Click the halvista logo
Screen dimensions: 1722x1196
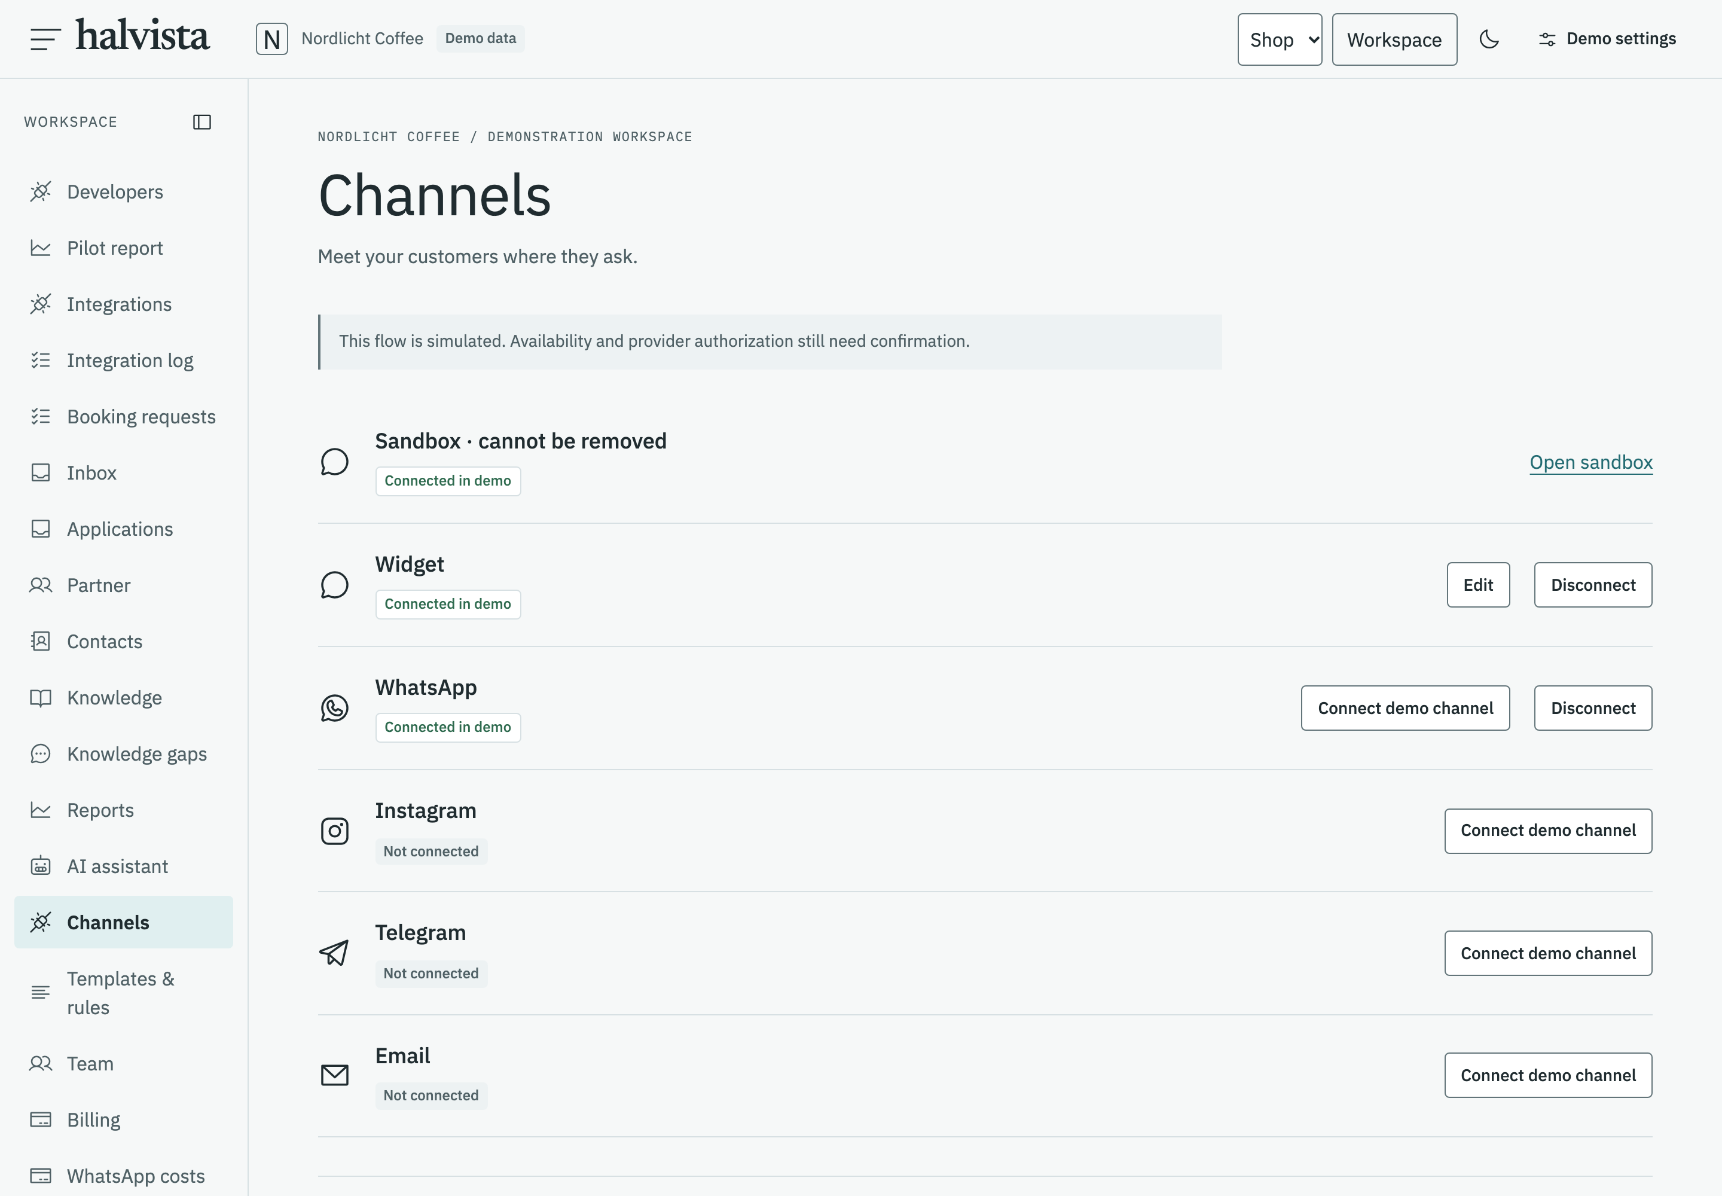[x=142, y=36]
